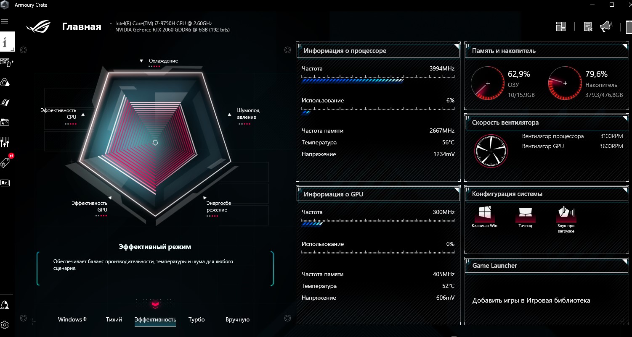Screen dimensions: 632x337
Task: Open the settings gear icon
Action: point(5,324)
